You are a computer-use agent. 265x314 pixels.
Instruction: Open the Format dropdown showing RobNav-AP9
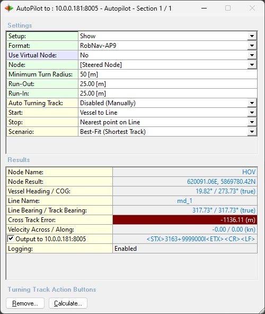(x=252, y=46)
